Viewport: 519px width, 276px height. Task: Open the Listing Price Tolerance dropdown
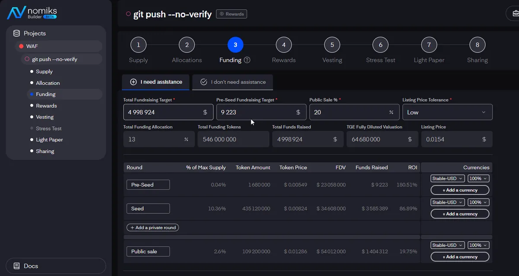447,112
